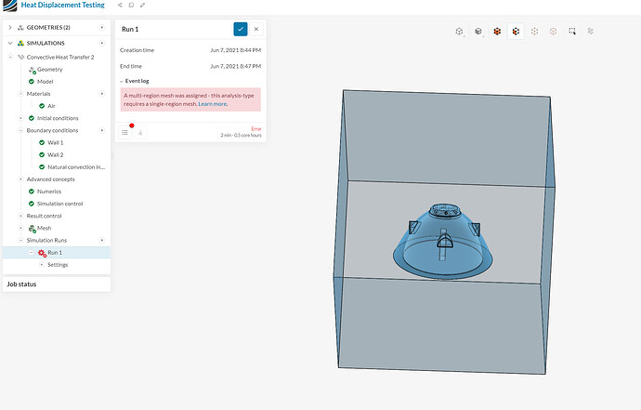Viewport: 641px width, 410px height.
Task: Add new simulation with plus button
Action: (102, 43)
